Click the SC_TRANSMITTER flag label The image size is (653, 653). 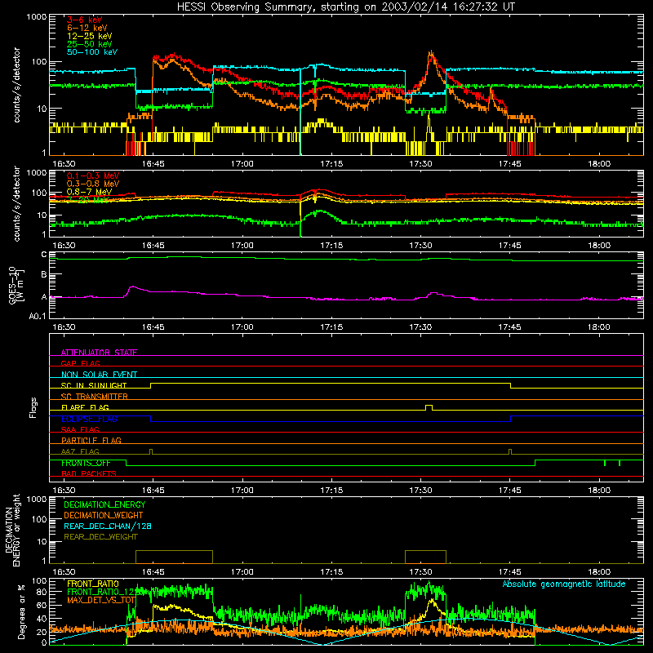tap(94, 396)
